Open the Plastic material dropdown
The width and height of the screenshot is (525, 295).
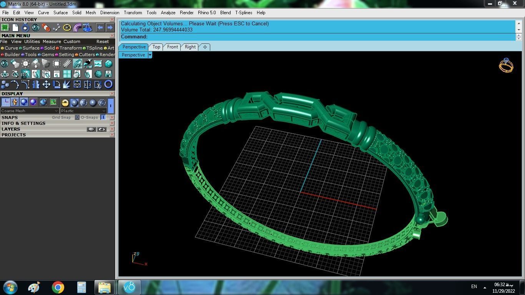point(83,111)
